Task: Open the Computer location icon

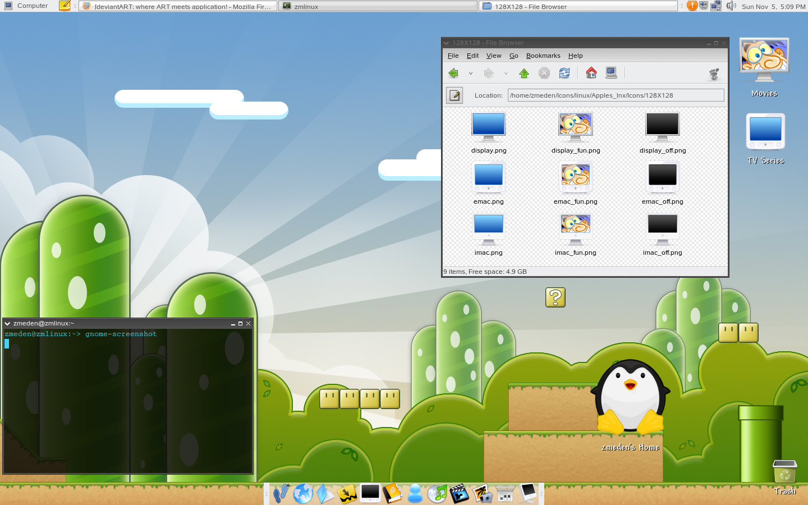Action: click(x=612, y=72)
